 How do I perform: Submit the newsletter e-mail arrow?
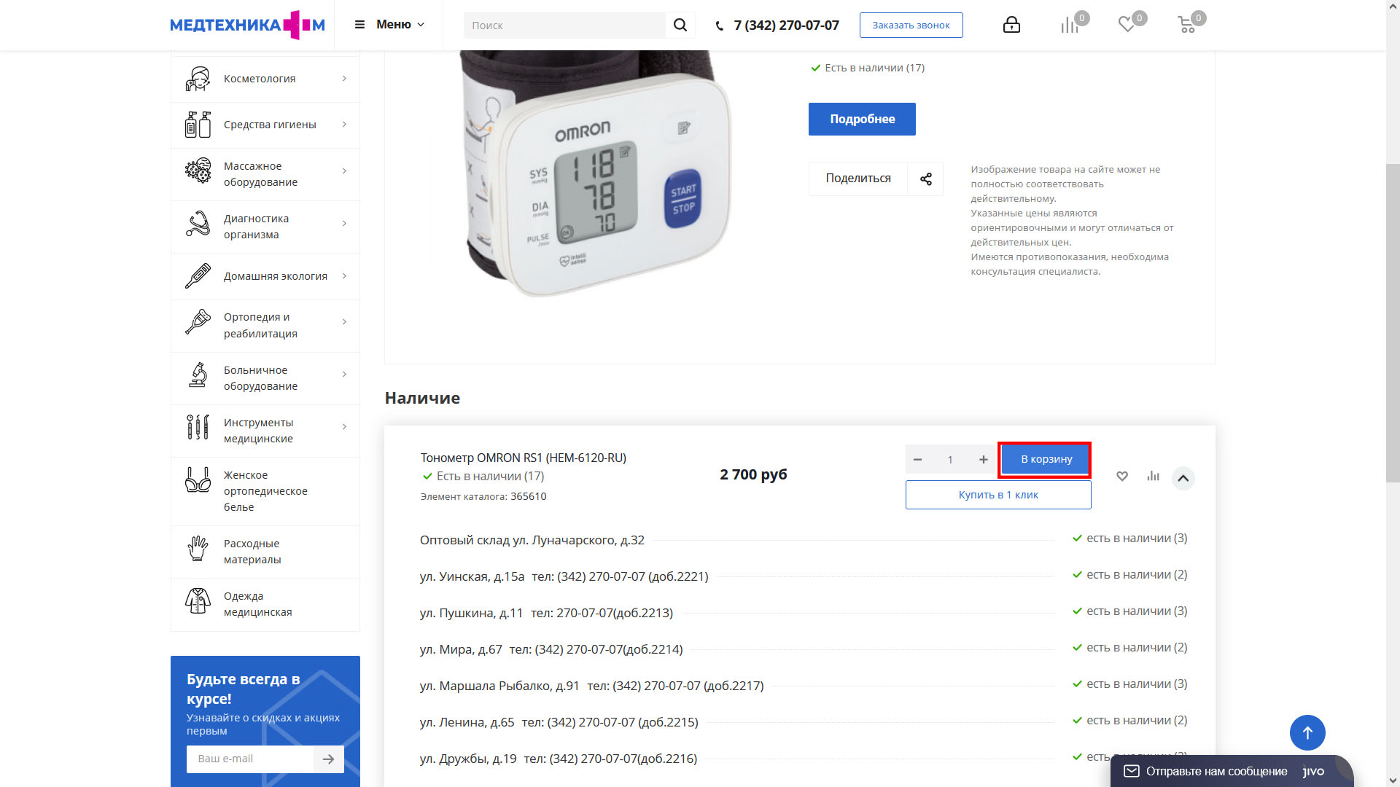[329, 759]
